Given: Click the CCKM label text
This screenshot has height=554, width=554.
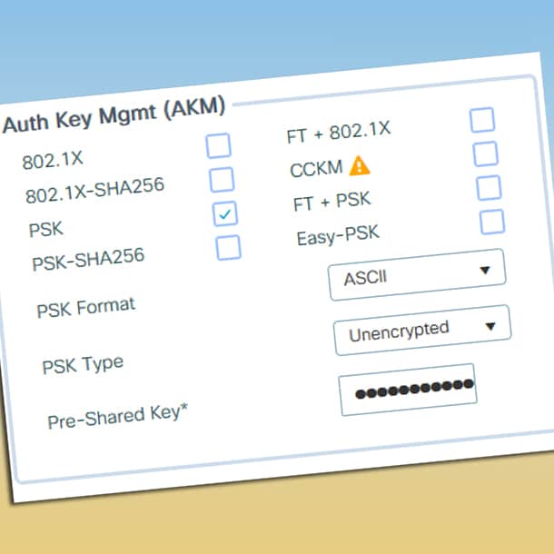Looking at the screenshot, I should (314, 169).
